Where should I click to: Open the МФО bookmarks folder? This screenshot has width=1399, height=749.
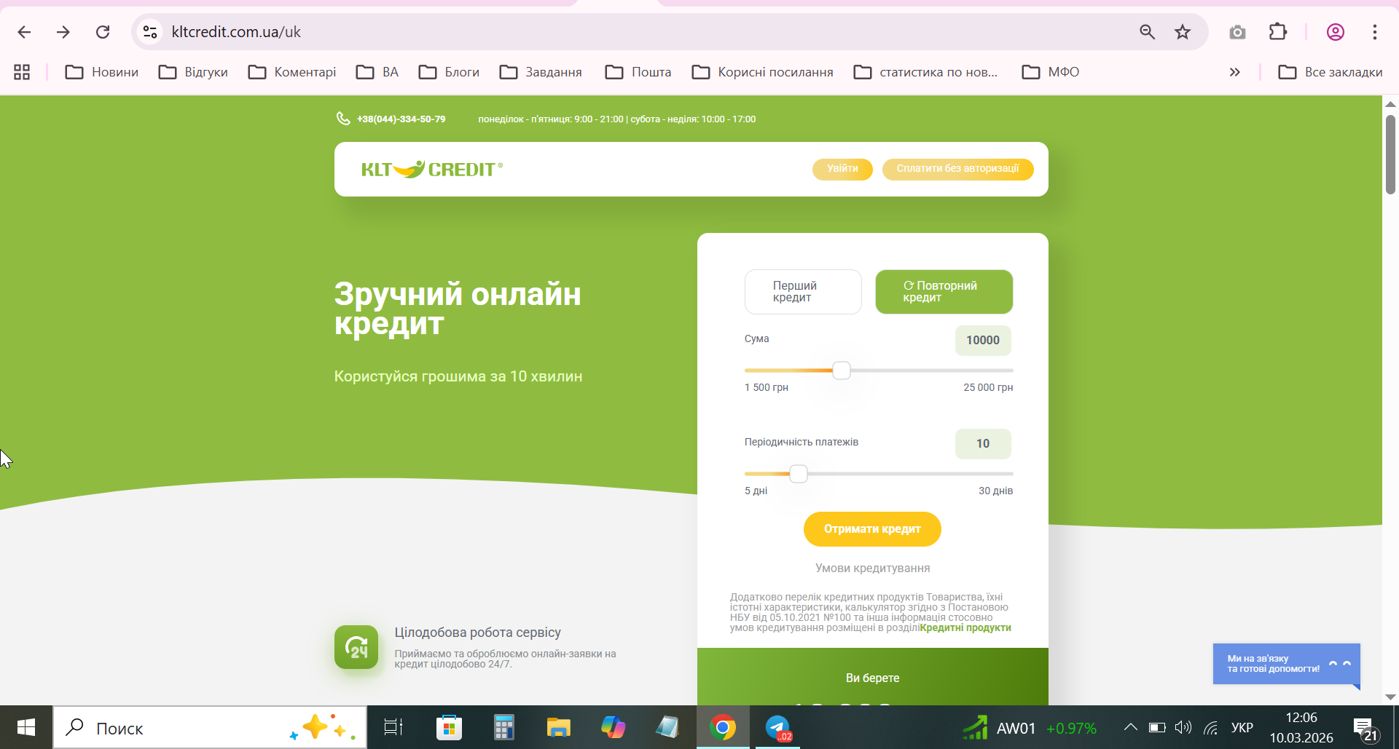[1051, 72]
